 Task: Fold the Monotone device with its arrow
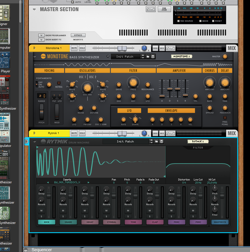34,56
